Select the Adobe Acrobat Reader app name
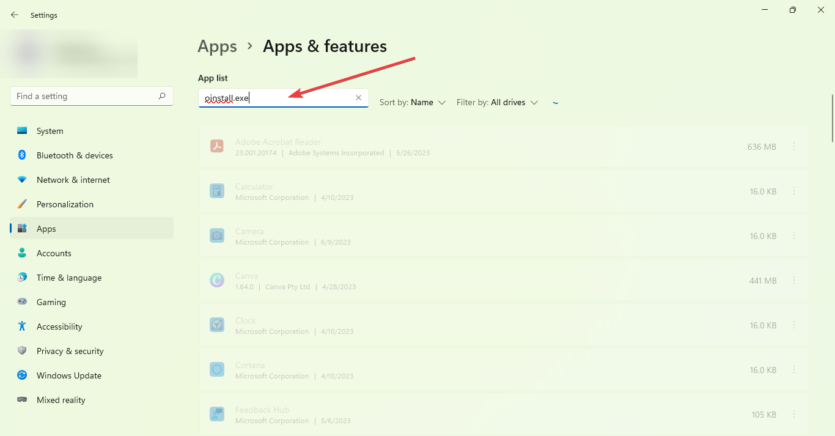The image size is (835, 436). click(x=278, y=142)
